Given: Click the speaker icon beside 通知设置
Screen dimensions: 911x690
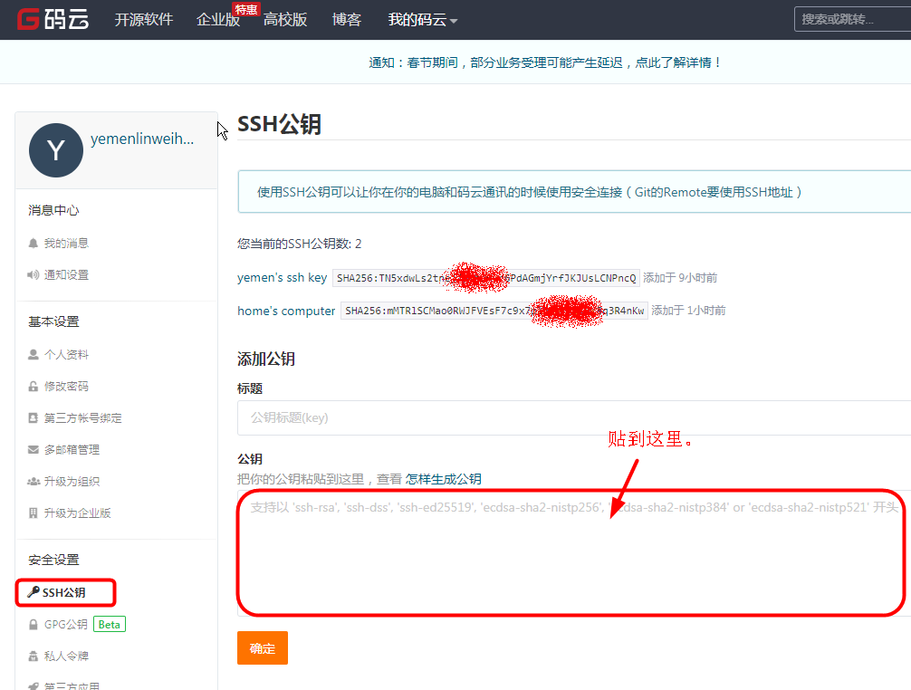Looking at the screenshot, I should coord(34,274).
